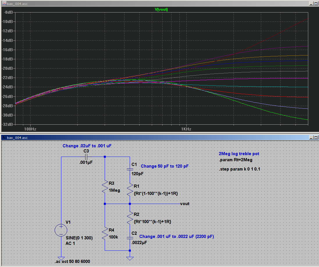Select the R4 100k resistor symbol
This screenshot has width=319, height=267.
[105, 234]
